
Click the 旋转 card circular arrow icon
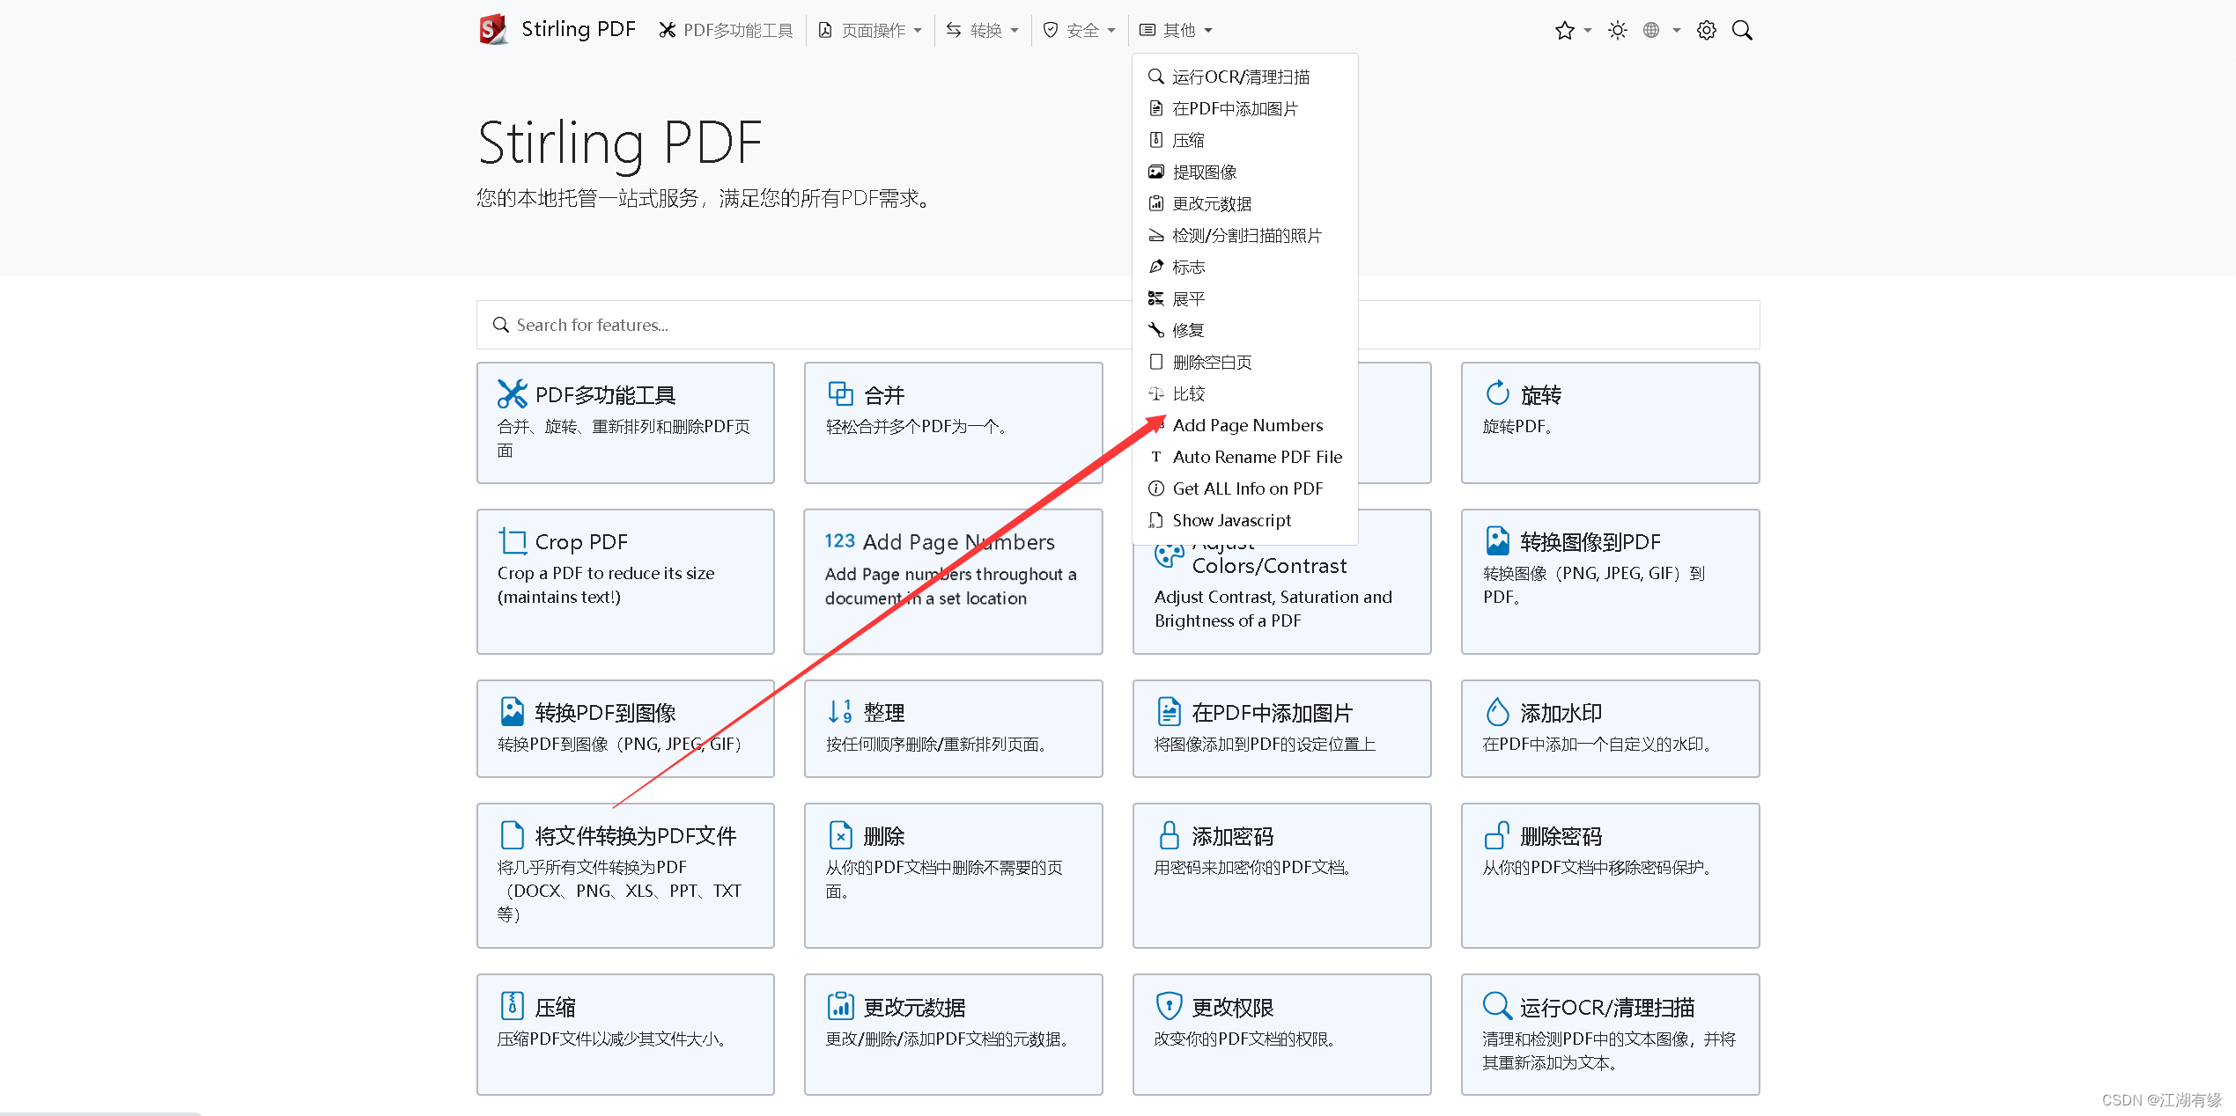coord(1497,393)
